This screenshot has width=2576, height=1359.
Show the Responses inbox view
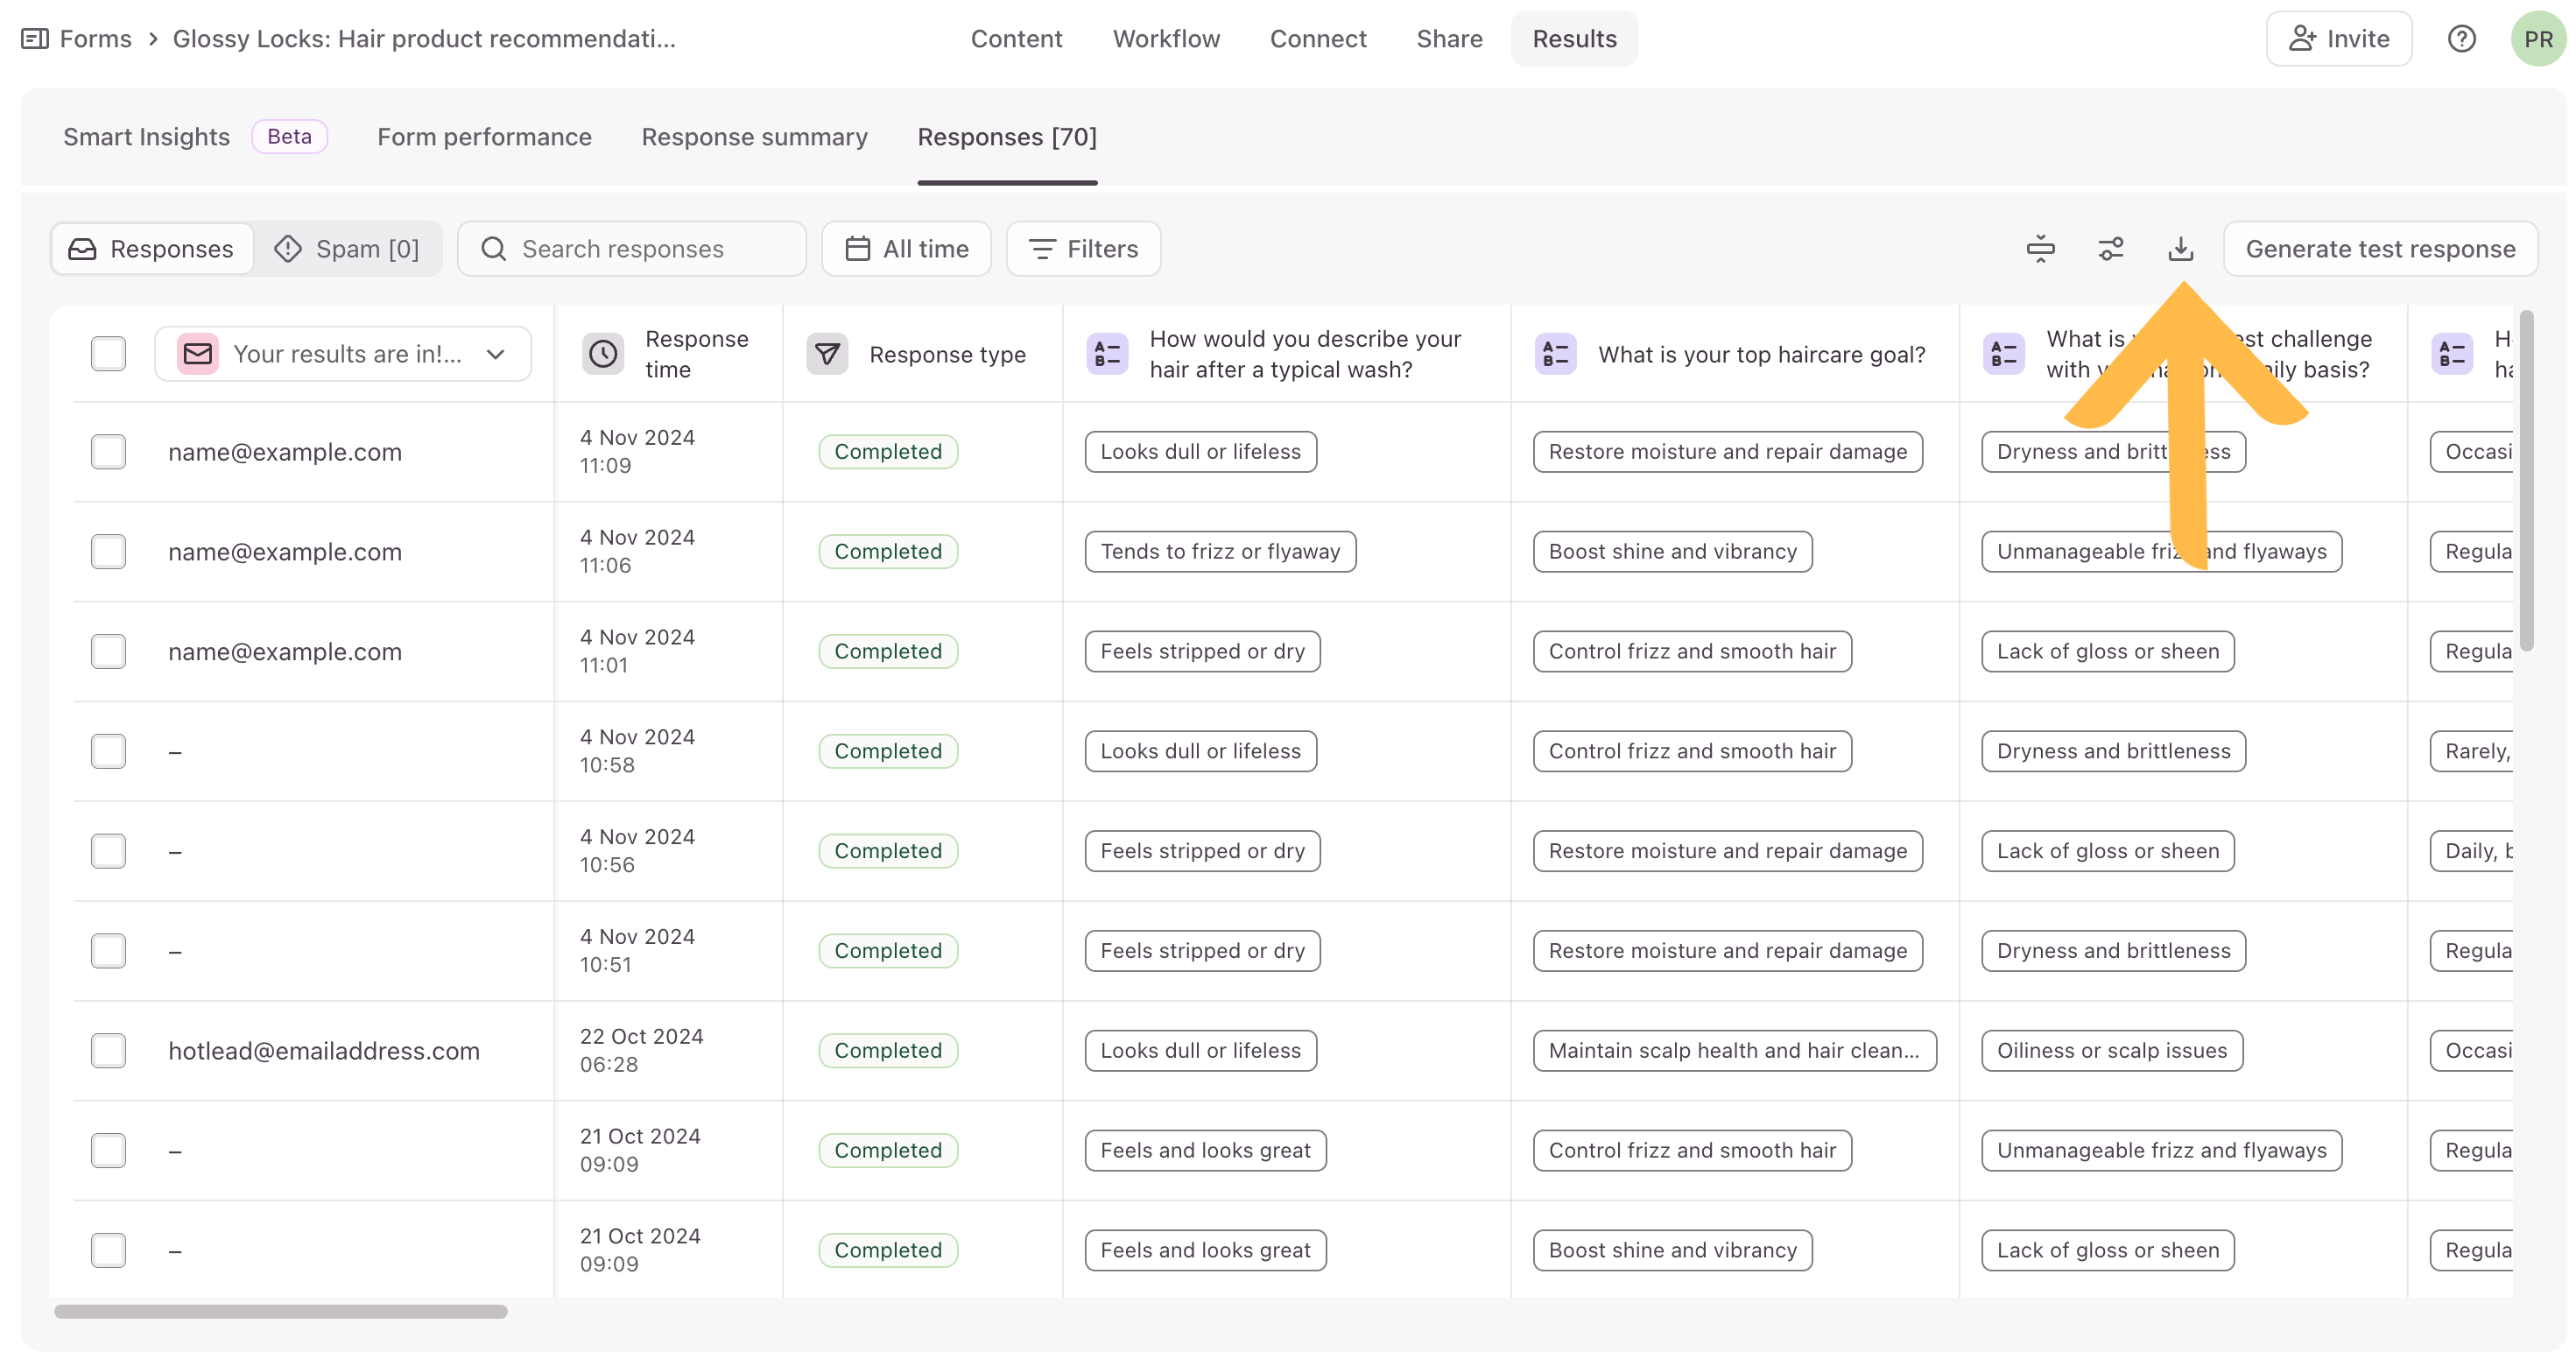152,249
